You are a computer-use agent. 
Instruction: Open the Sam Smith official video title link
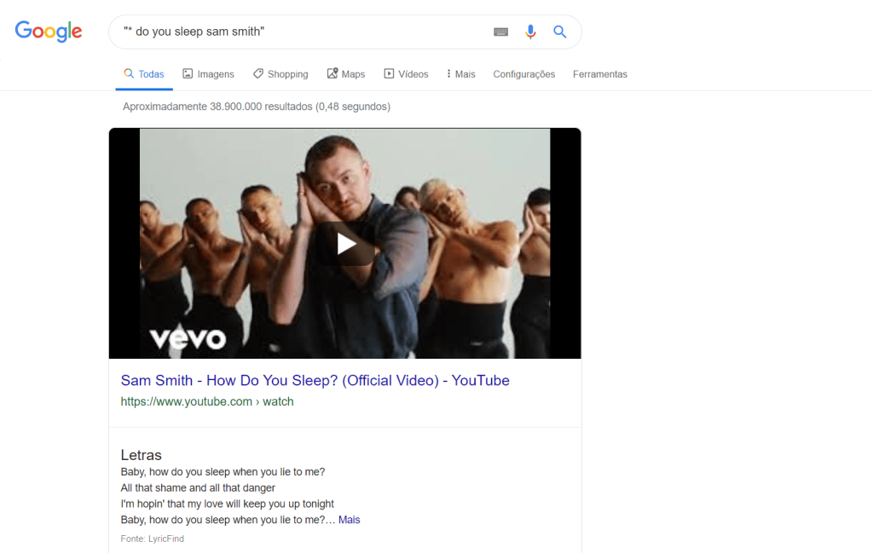(315, 381)
